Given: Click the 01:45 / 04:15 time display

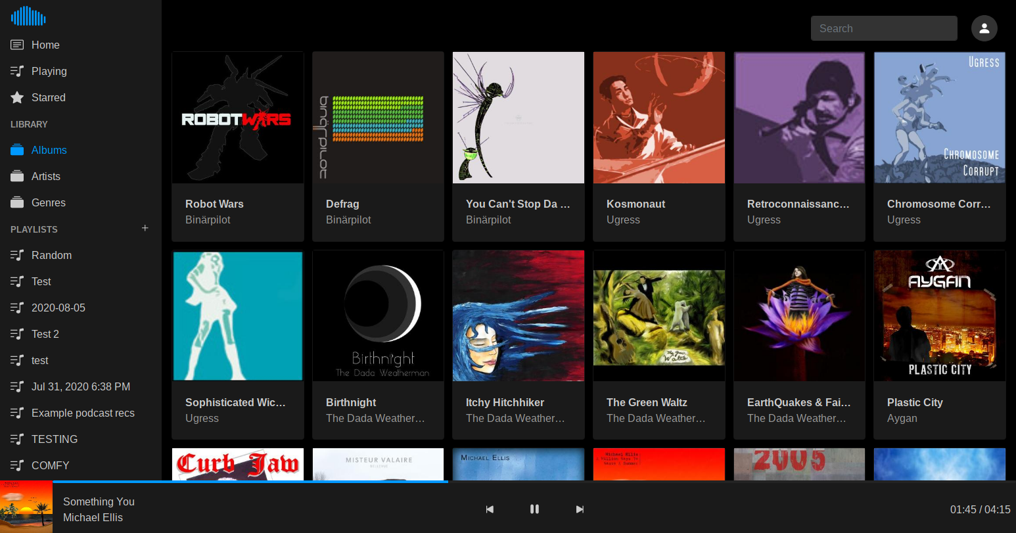Looking at the screenshot, I should [980, 509].
